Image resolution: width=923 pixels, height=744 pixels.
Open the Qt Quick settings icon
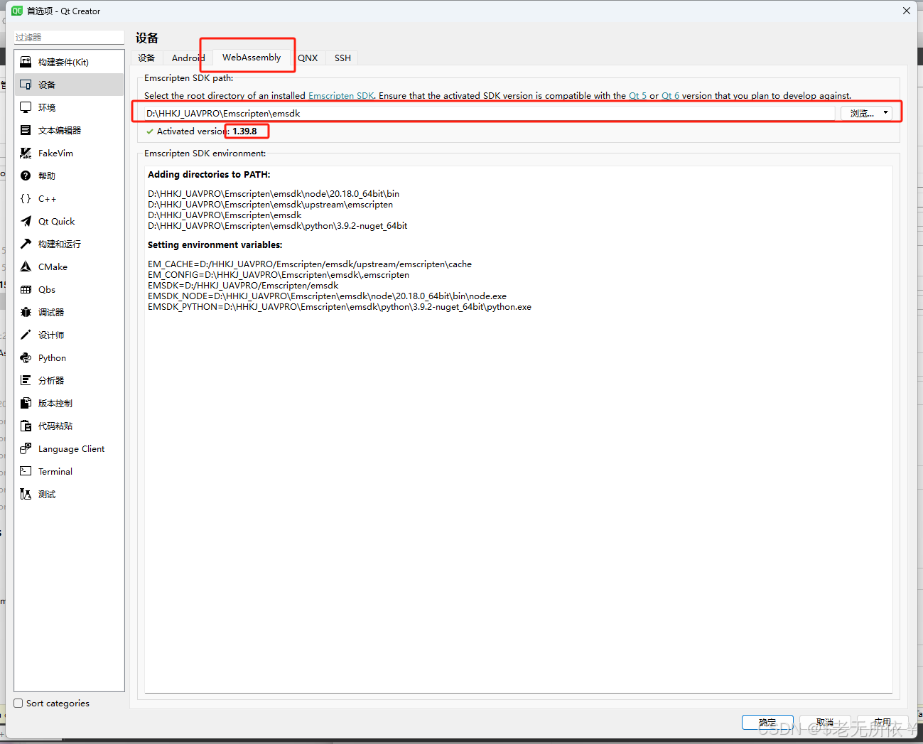(x=26, y=221)
